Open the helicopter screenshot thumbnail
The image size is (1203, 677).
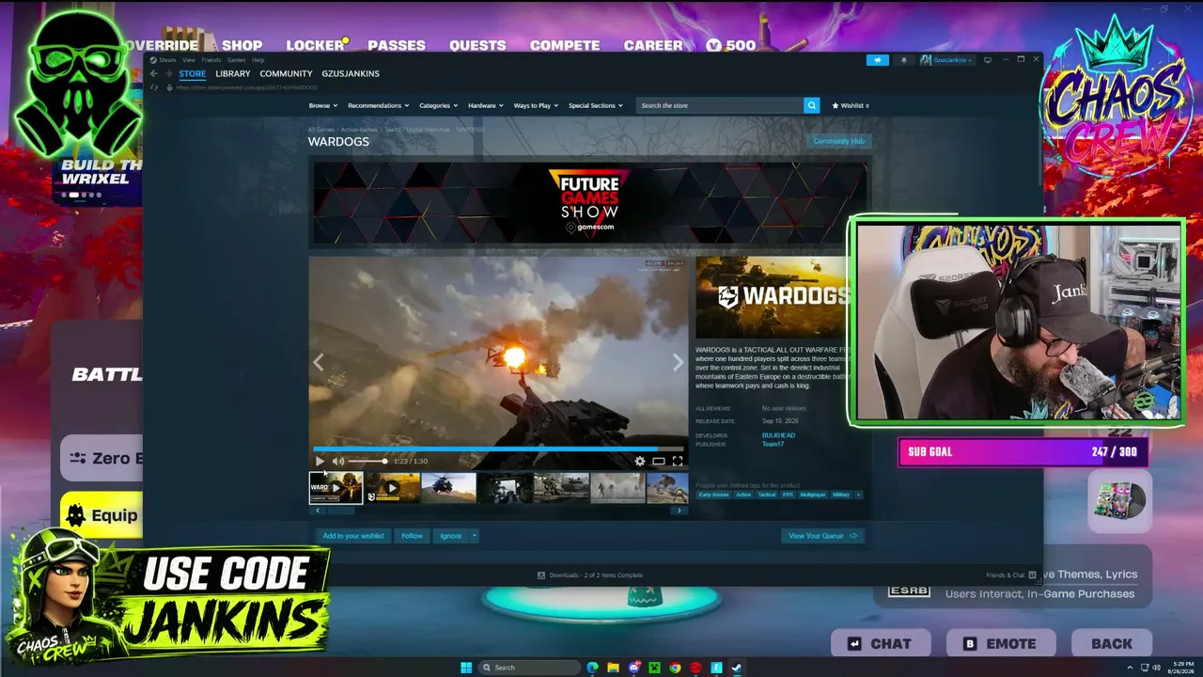(448, 488)
